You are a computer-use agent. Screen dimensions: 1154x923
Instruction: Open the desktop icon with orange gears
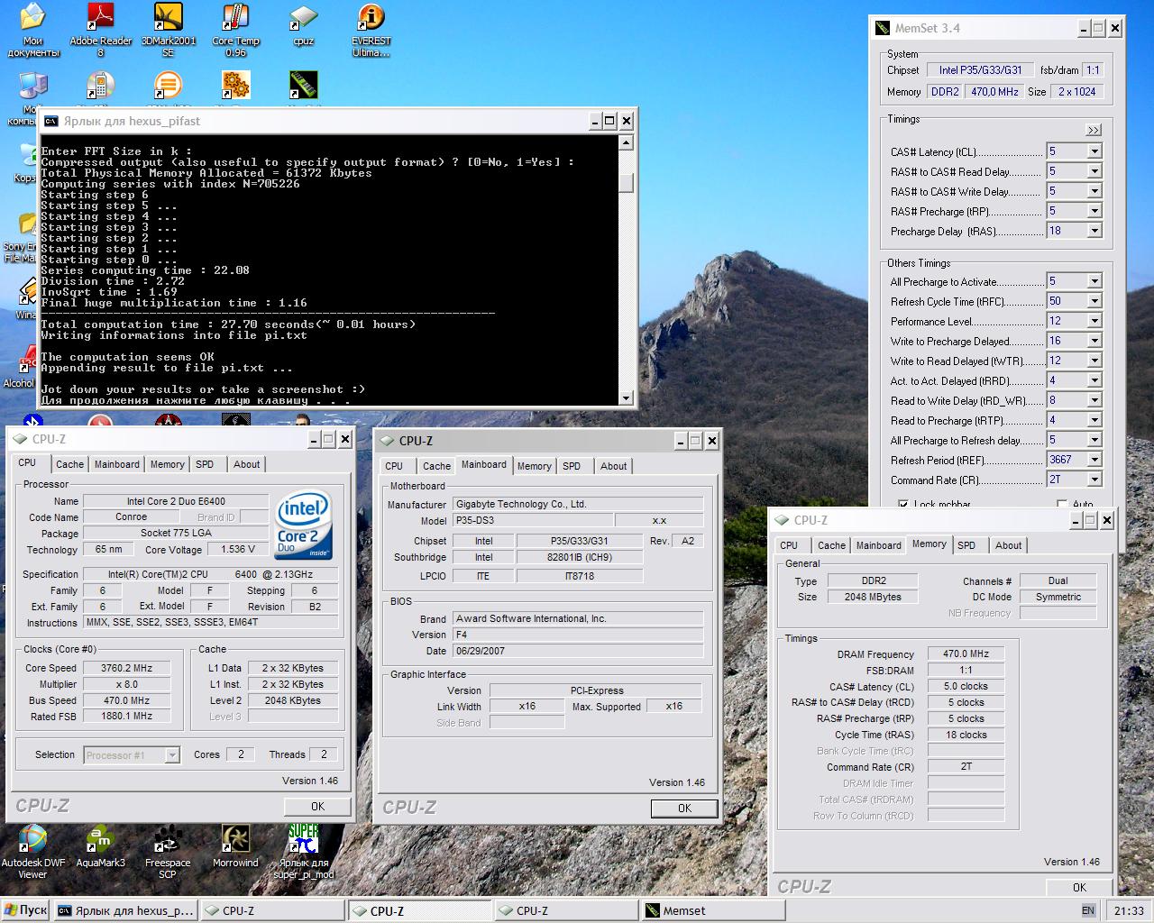pos(235,87)
